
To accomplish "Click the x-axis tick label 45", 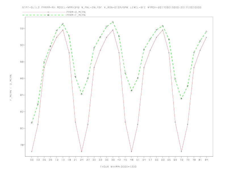I will [x=125, y=160].
